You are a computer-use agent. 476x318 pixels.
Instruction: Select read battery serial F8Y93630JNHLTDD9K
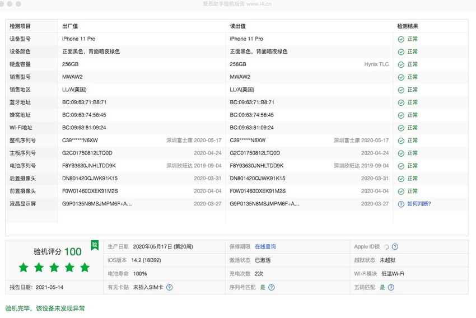coord(256,166)
